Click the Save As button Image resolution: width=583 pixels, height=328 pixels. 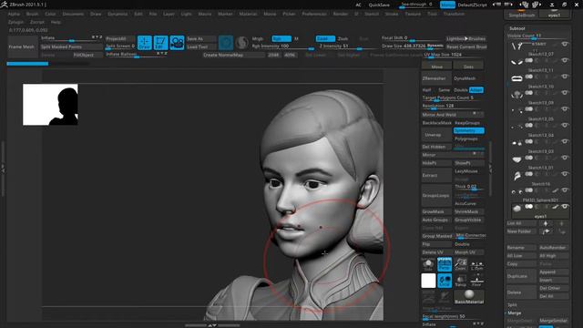click(x=201, y=38)
